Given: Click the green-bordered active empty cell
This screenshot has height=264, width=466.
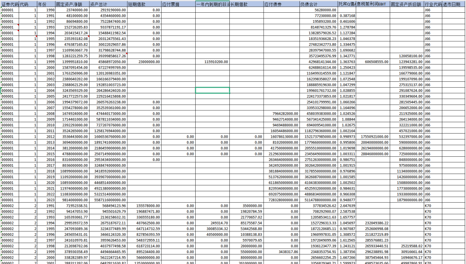Looking at the screenshot, I should click(x=213, y=90).
